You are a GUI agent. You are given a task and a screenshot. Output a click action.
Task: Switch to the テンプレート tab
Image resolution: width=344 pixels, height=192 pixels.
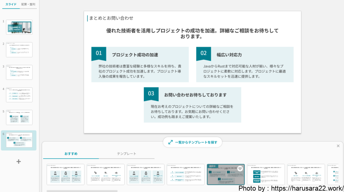click(127, 154)
